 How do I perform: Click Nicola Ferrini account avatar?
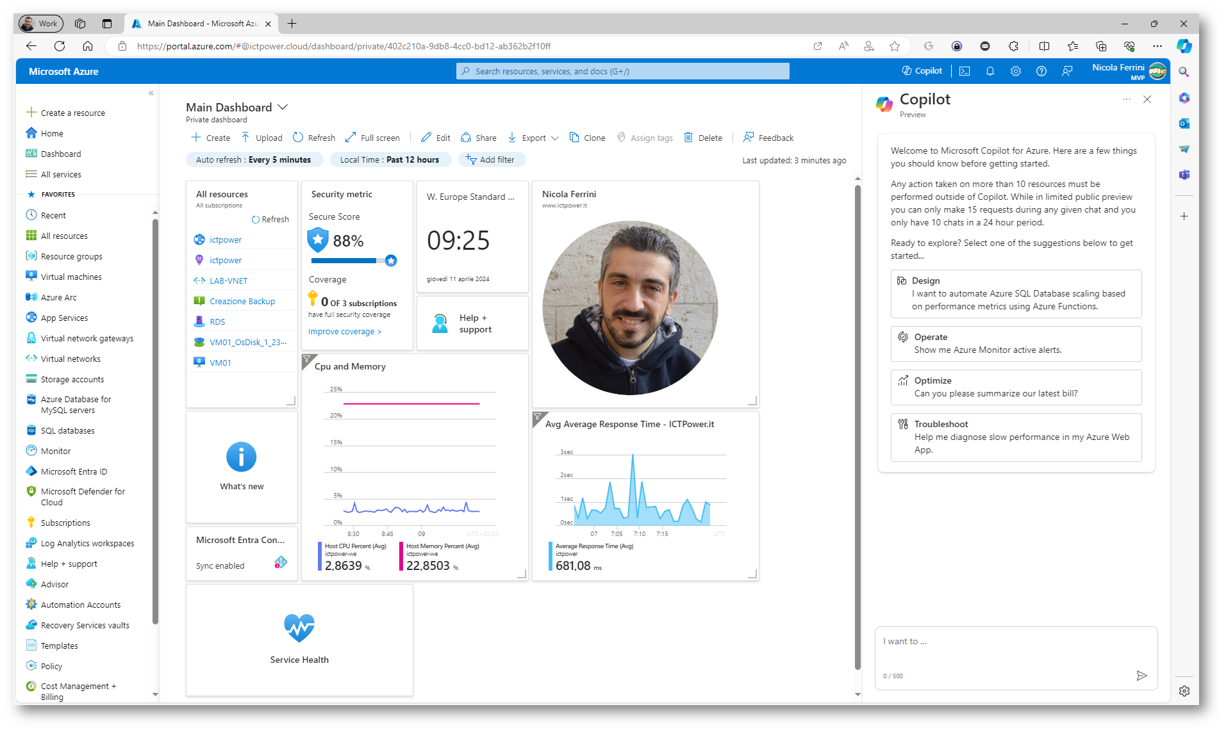point(1157,71)
